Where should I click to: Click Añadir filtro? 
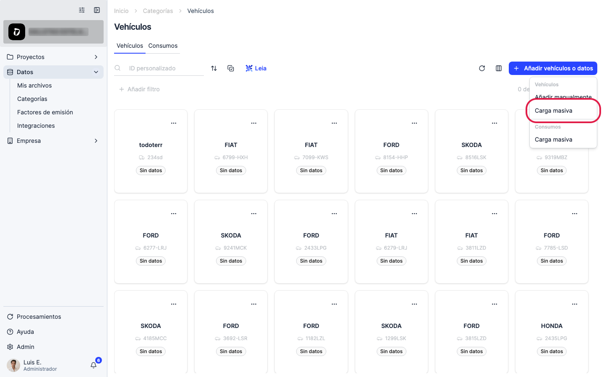point(139,89)
